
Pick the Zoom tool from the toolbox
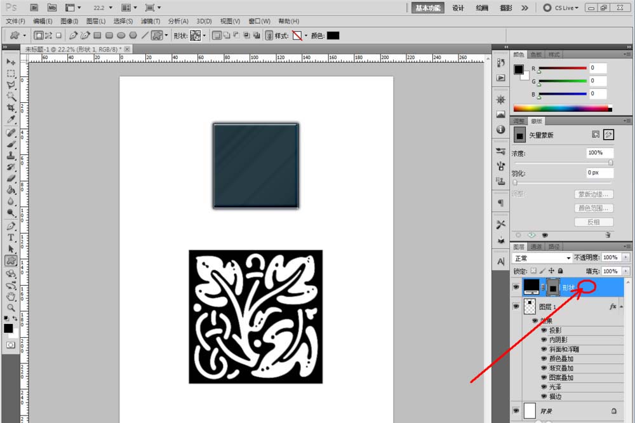[11, 307]
